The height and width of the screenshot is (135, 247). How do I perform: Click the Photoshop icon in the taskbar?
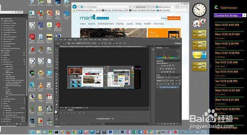(x=110, y=132)
